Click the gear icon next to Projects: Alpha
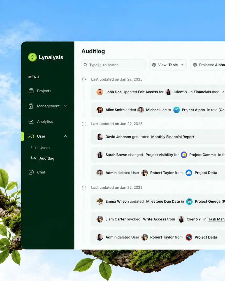The width and height of the screenshot is (225, 281). pos(195,65)
